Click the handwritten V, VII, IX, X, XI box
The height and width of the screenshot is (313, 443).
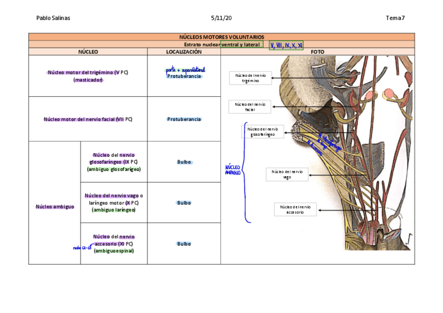coord(286,45)
